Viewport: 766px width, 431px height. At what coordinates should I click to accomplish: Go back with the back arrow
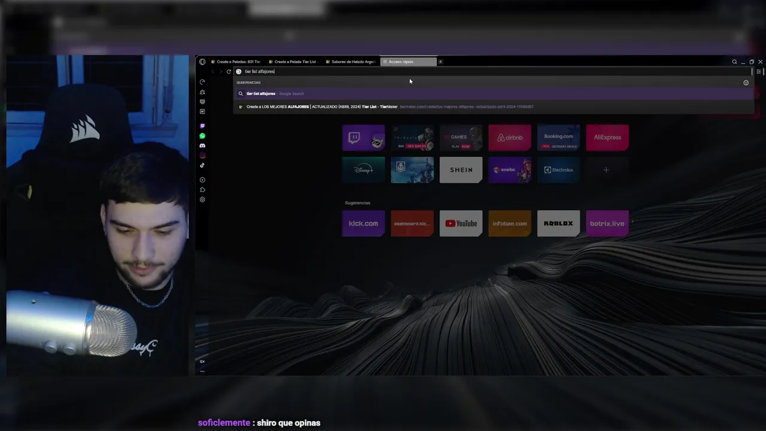tap(212, 71)
